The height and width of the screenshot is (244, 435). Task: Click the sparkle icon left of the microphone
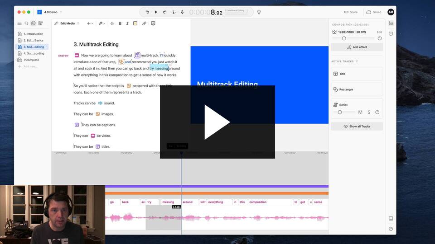tap(174, 12)
